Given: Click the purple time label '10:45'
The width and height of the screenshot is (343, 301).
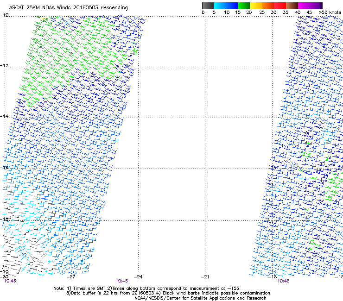Looking at the screenshot, I should (283, 281).
